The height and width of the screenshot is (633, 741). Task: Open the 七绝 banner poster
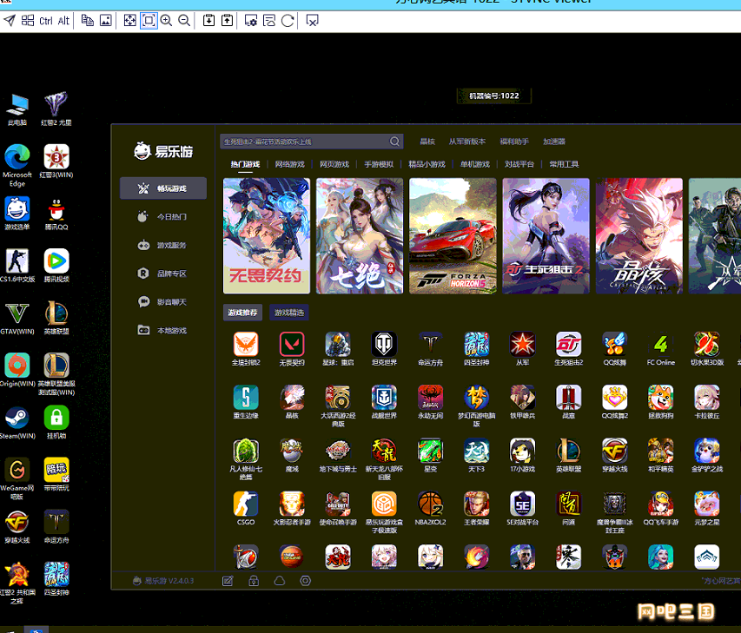point(360,235)
